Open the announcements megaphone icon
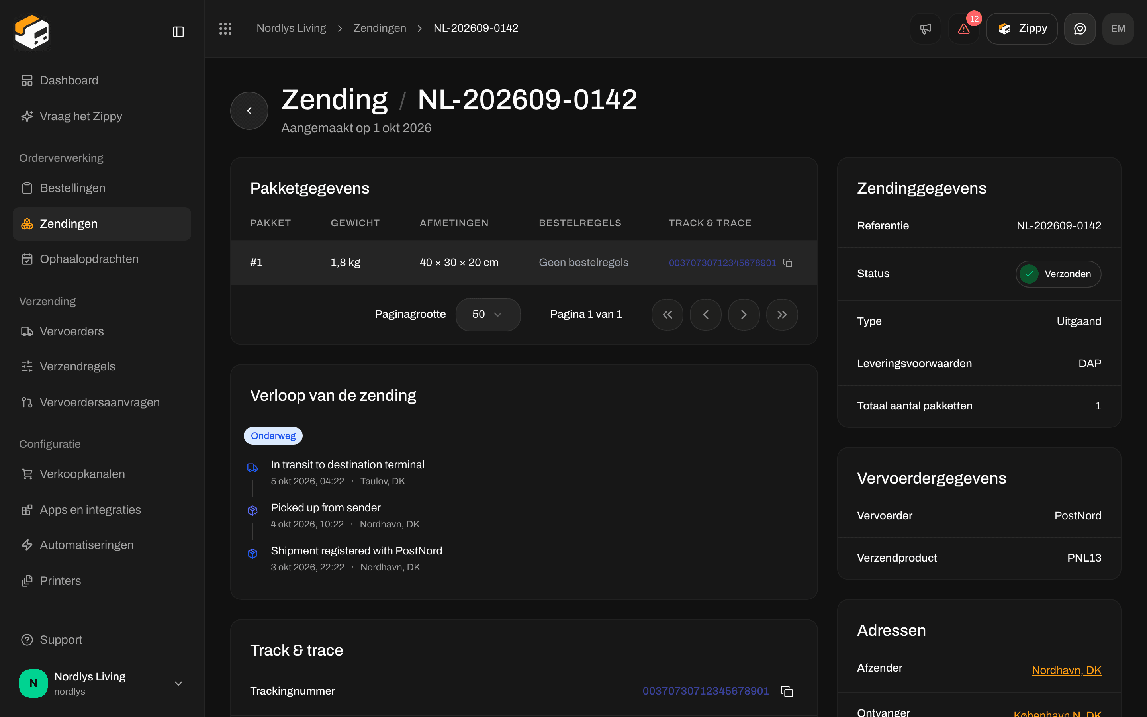 pyautogui.click(x=925, y=29)
